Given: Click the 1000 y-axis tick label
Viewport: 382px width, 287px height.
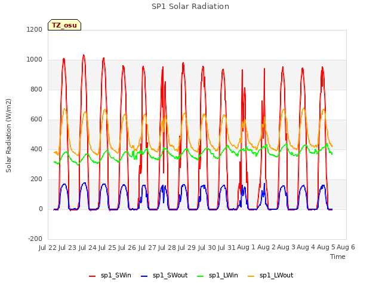Looking at the screenshot, I should tap(35, 60).
